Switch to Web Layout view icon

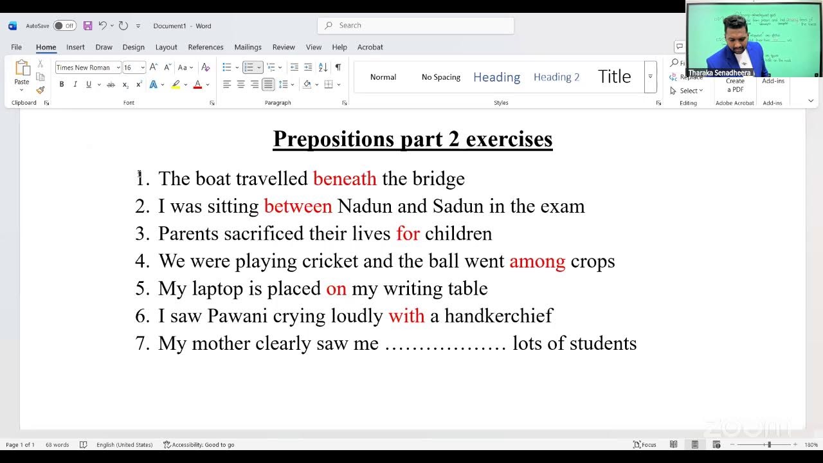pyautogui.click(x=716, y=444)
